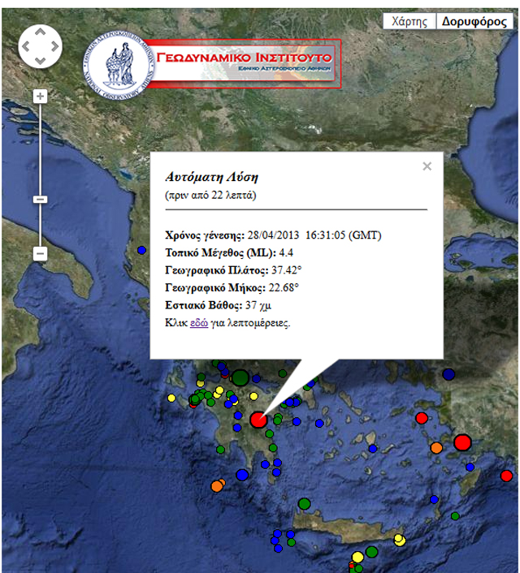Pan the map left with the left arrow
This screenshot has height=573, width=520.
pos(26,46)
